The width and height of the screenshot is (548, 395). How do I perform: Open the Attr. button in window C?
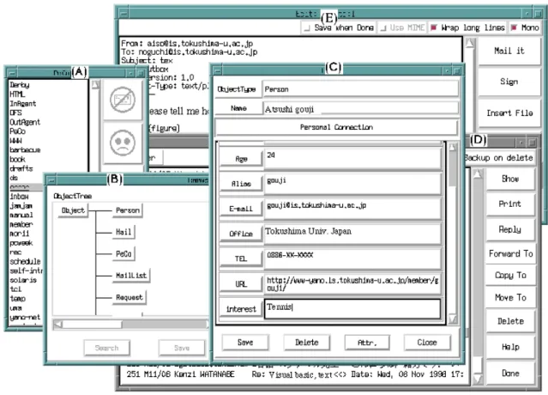[367, 342]
